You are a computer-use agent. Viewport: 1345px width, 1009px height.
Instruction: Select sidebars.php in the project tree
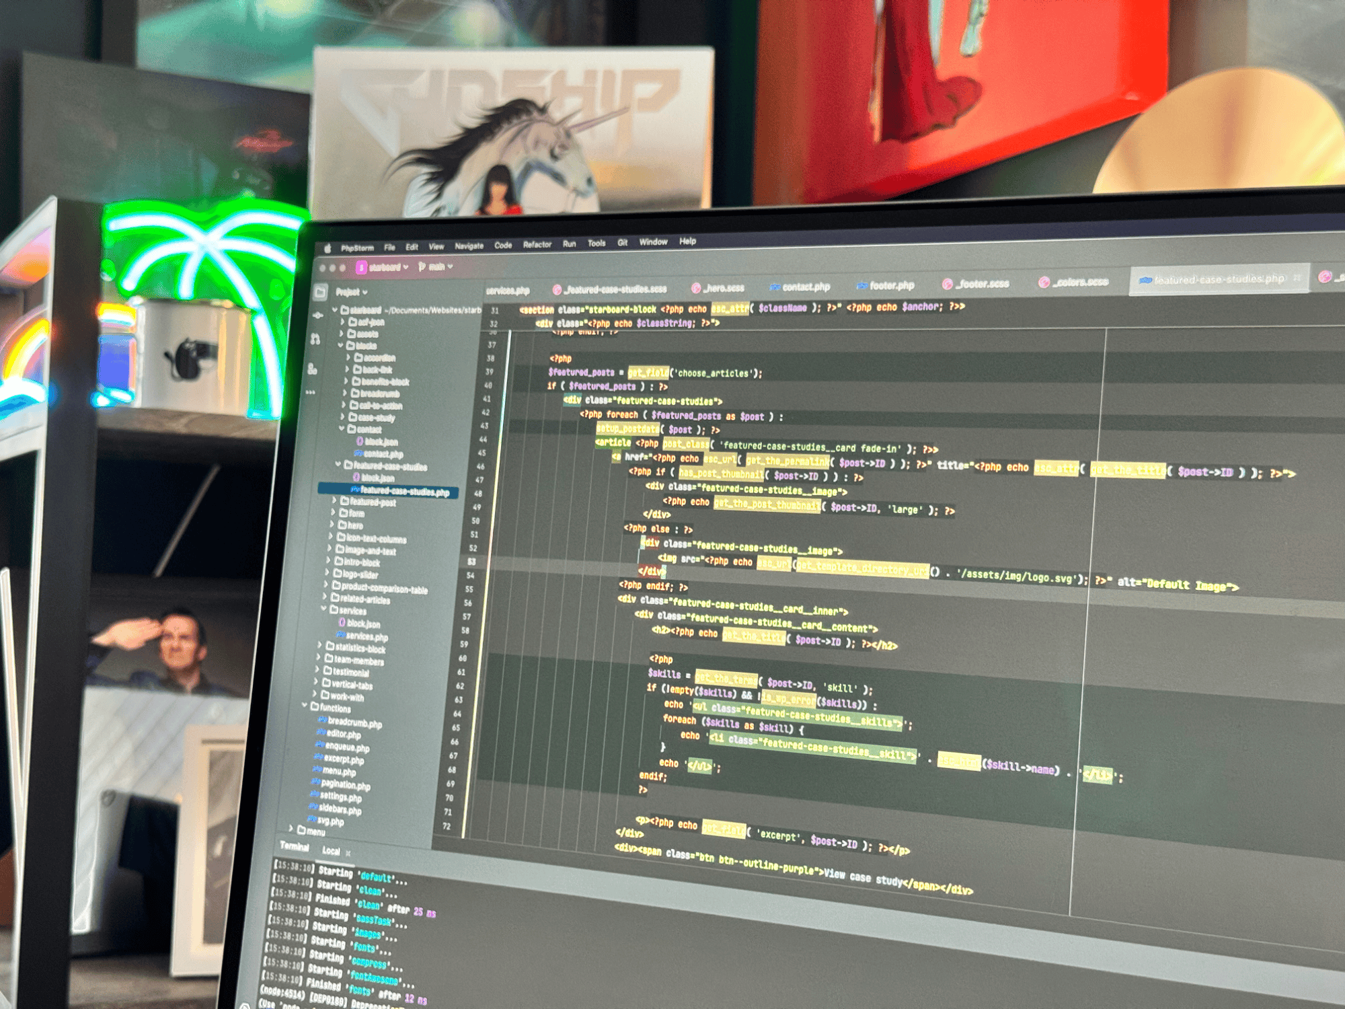pos(335,809)
